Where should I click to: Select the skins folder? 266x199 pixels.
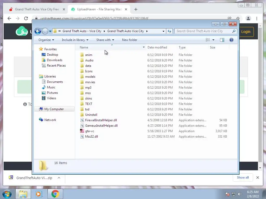pyautogui.click(x=89, y=98)
